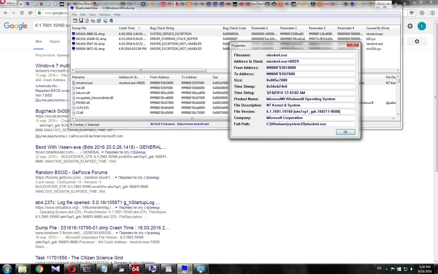Viewport: 438px width, 274px height.
Task: Select ntoskrnl.exe row in lower pane
Action: pyautogui.click(x=150, y=83)
